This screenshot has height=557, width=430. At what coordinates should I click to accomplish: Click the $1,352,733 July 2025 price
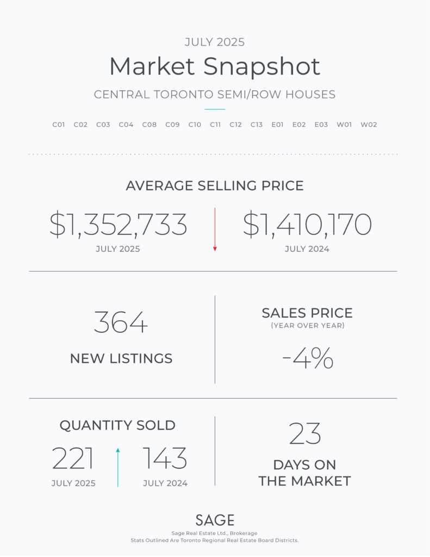pyautogui.click(x=118, y=225)
